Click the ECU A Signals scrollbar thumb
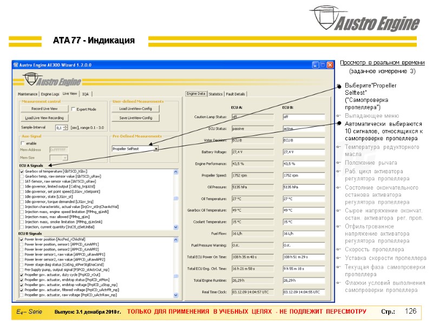 click(176, 198)
